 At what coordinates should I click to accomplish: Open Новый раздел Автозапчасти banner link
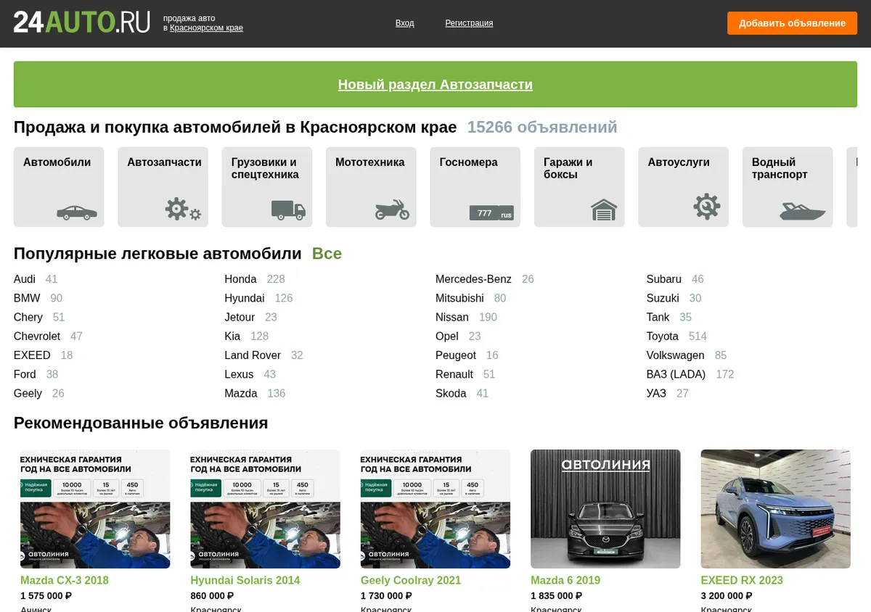coord(435,85)
